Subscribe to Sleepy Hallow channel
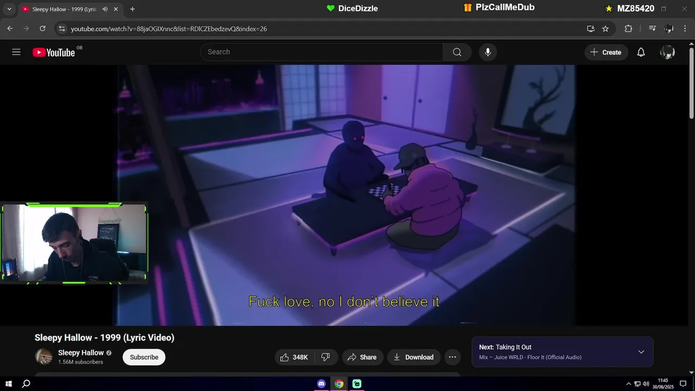Image resolution: width=695 pixels, height=391 pixels. pyautogui.click(x=144, y=357)
